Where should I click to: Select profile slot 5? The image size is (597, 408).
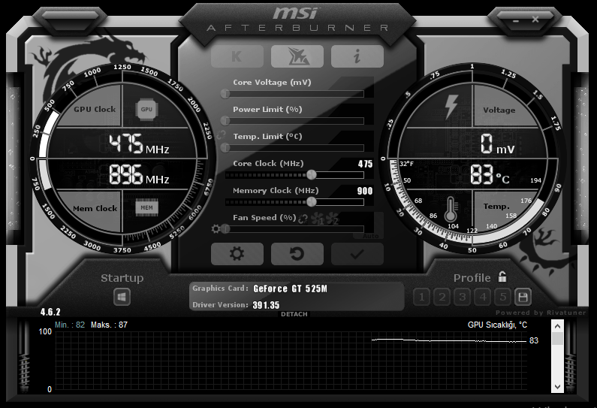tap(503, 297)
